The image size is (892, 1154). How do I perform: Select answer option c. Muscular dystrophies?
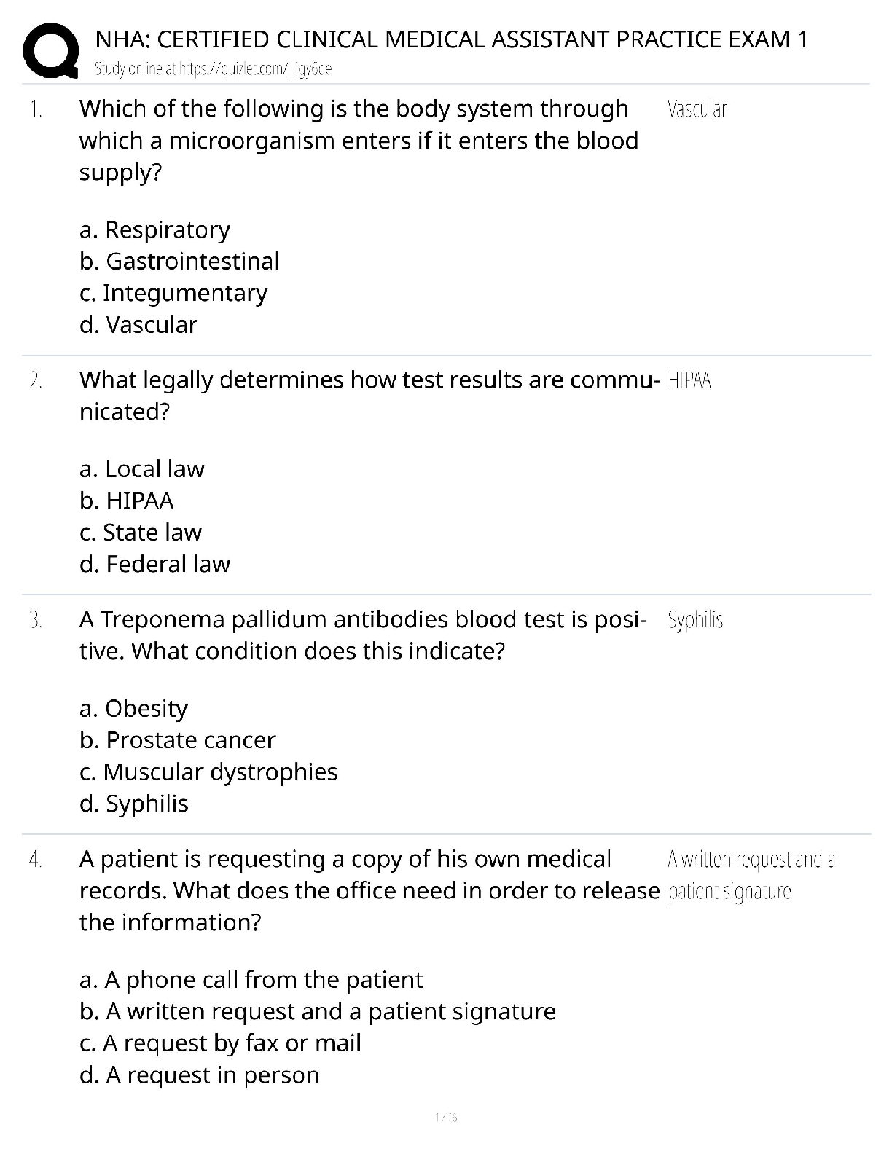pos(208,772)
